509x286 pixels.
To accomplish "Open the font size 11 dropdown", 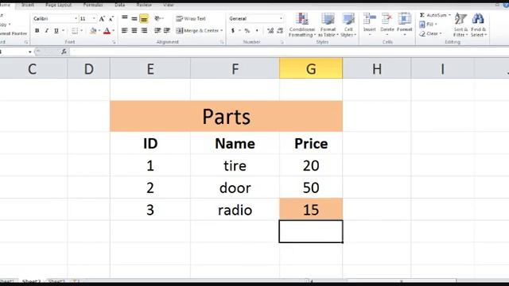I will (94, 19).
